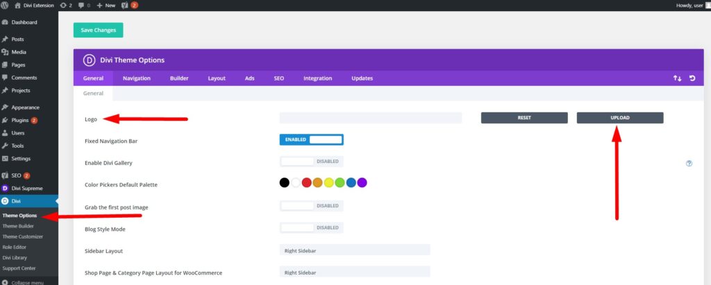This screenshot has width=711, height=285.
Task: Enable the Blog Style Mode toggle
Action: click(x=312, y=227)
